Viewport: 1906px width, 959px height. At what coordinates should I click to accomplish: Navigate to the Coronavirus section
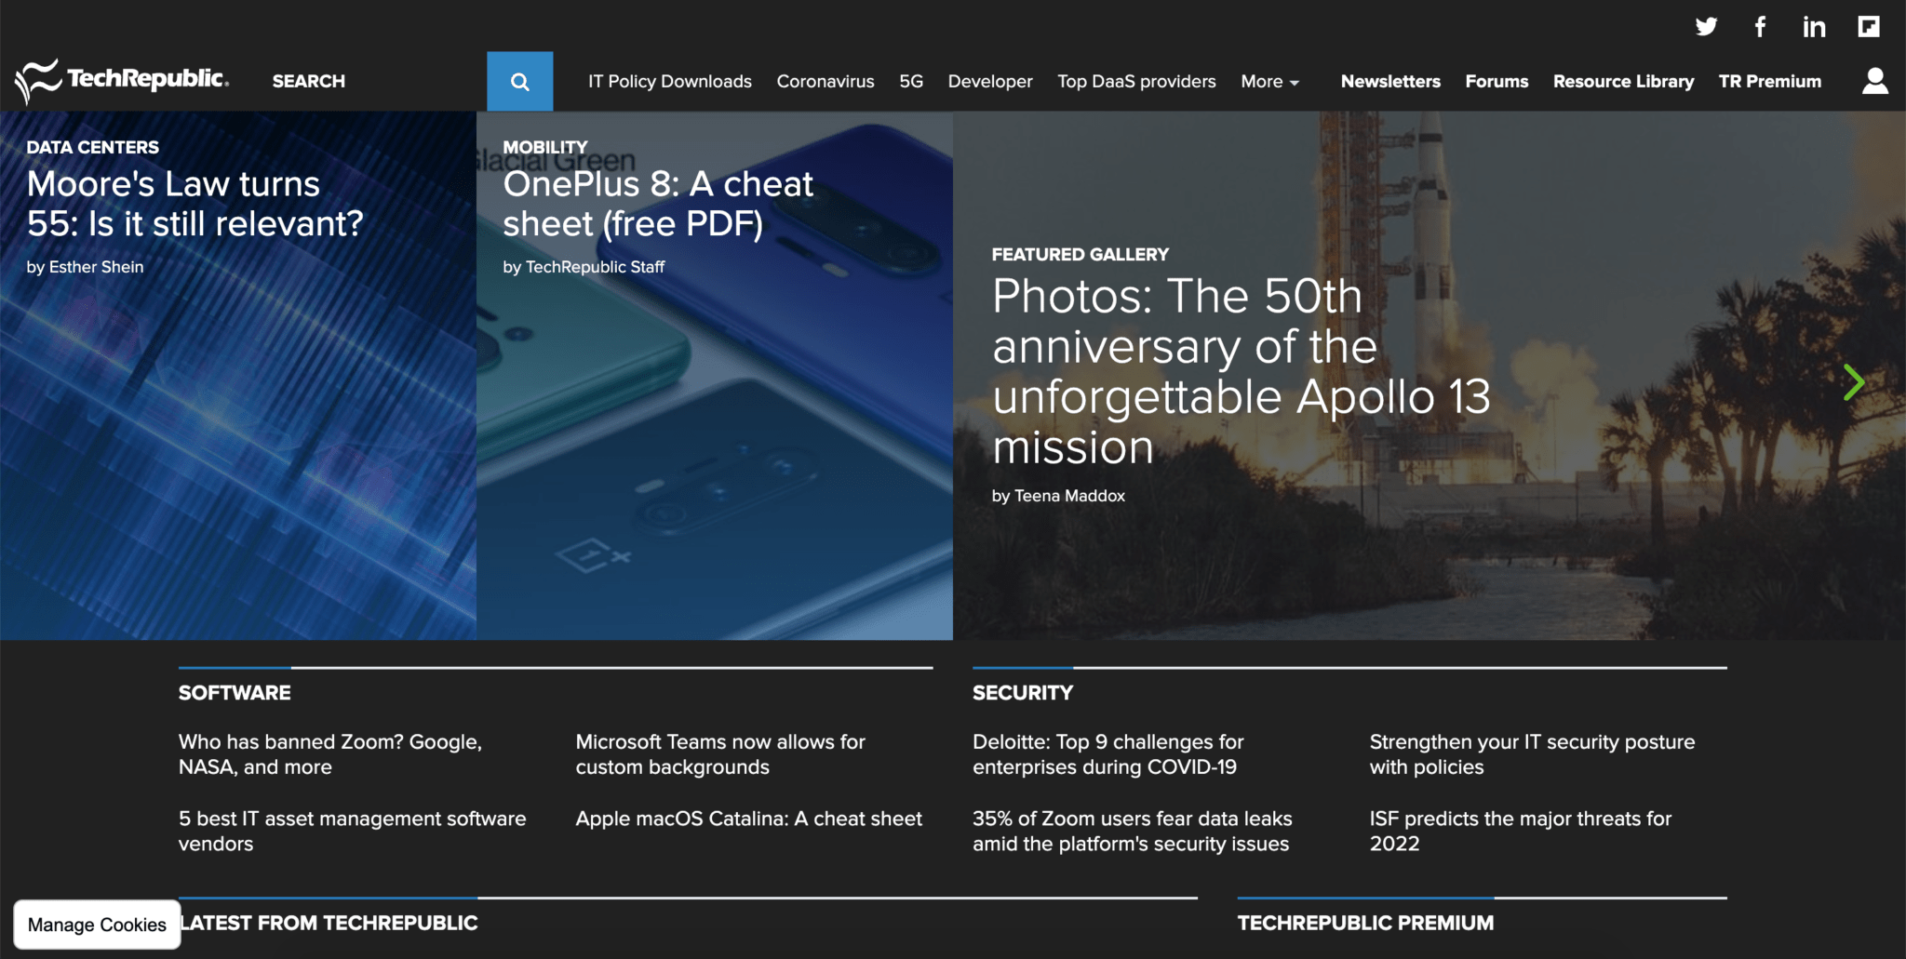[825, 82]
